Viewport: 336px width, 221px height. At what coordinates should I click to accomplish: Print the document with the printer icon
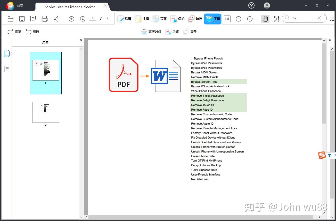(45, 19)
